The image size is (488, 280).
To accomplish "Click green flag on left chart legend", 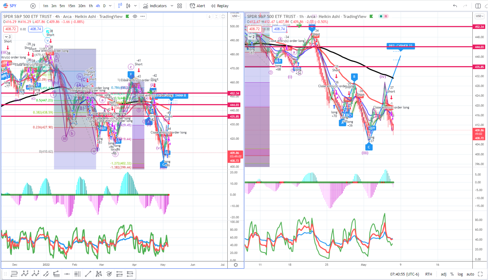I will pos(127,16).
